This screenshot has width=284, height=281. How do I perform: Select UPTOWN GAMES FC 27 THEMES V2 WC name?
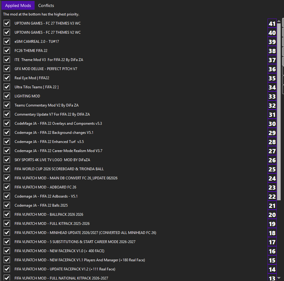coord(48,32)
